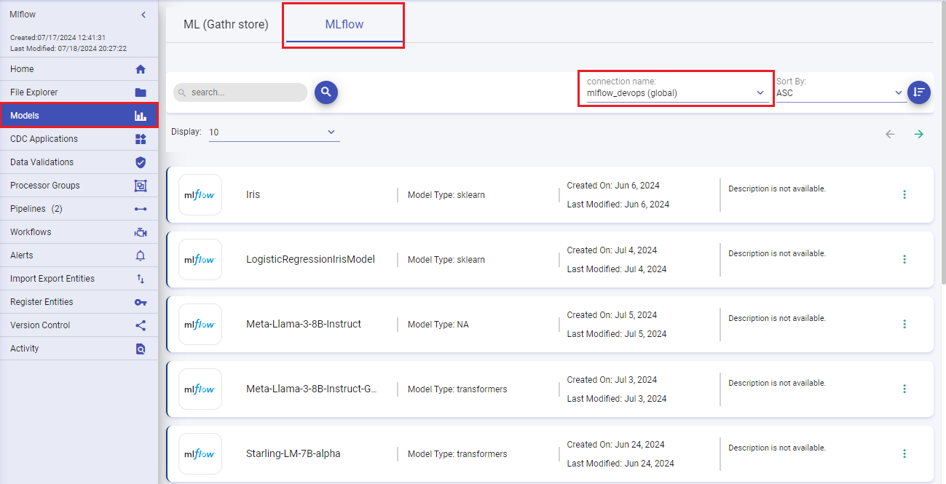Open the three-dot menu for Iris model

pos(904,194)
